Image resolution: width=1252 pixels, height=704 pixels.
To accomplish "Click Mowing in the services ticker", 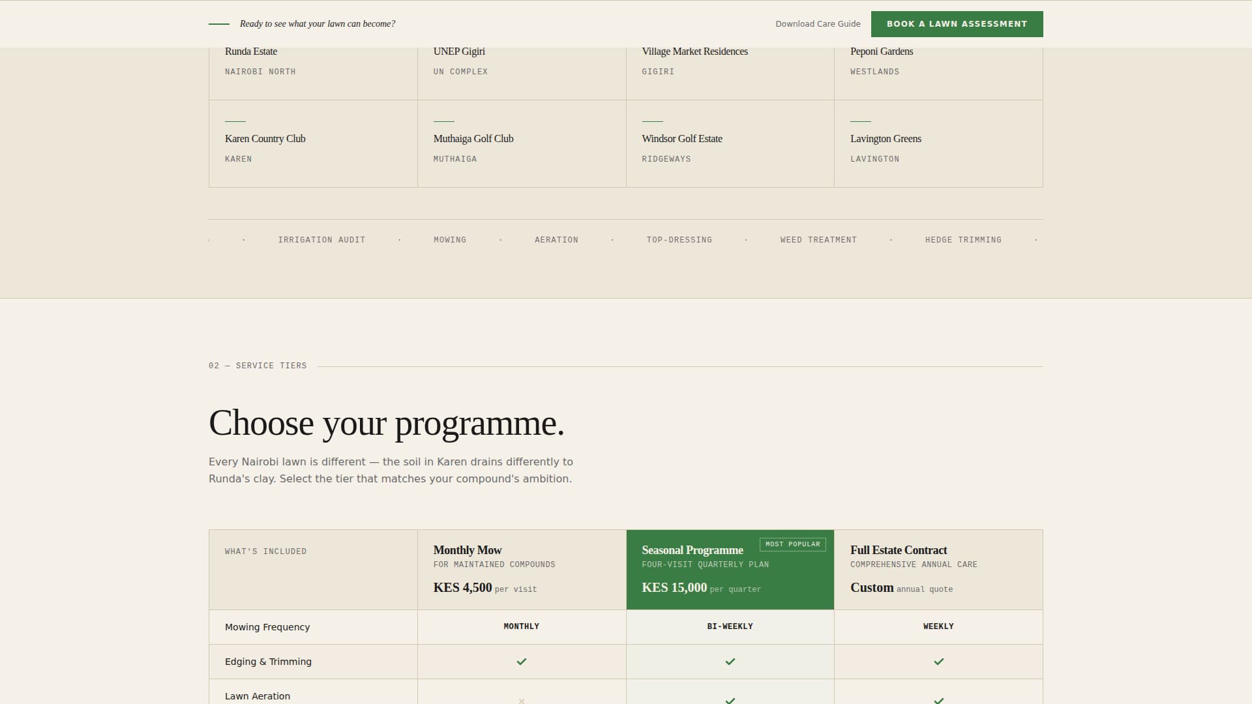I will [x=450, y=240].
